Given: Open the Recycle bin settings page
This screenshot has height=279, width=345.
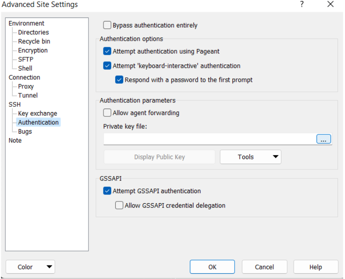Looking at the screenshot, I should (x=34, y=41).
